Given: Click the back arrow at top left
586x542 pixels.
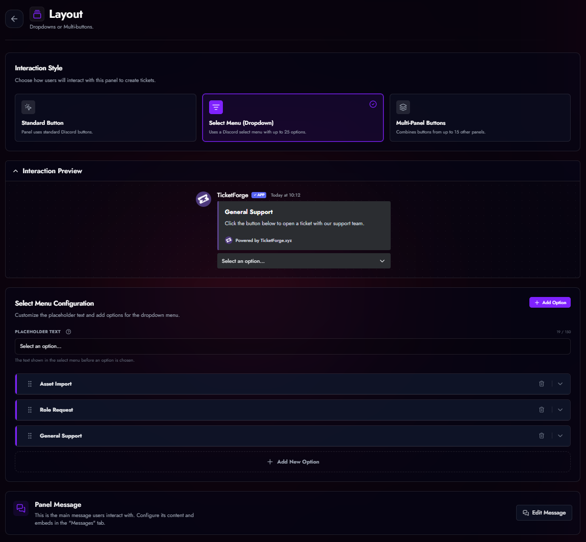Looking at the screenshot, I should pyautogui.click(x=14, y=18).
